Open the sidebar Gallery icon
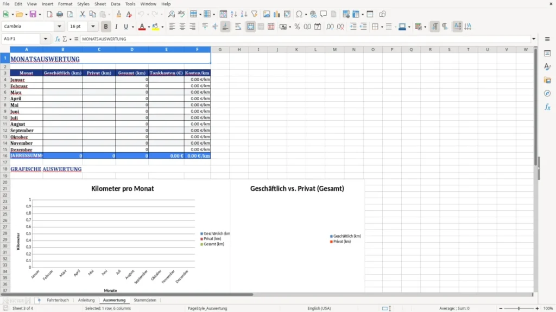The width and height of the screenshot is (556, 312). [547, 80]
